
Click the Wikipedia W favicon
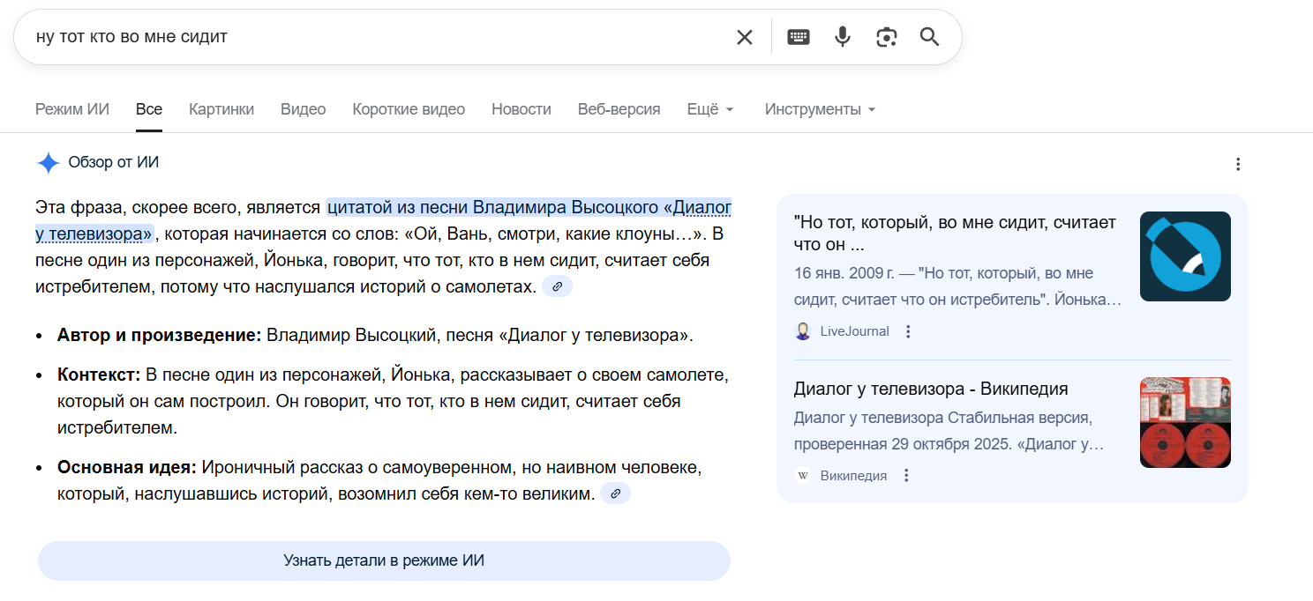click(803, 475)
